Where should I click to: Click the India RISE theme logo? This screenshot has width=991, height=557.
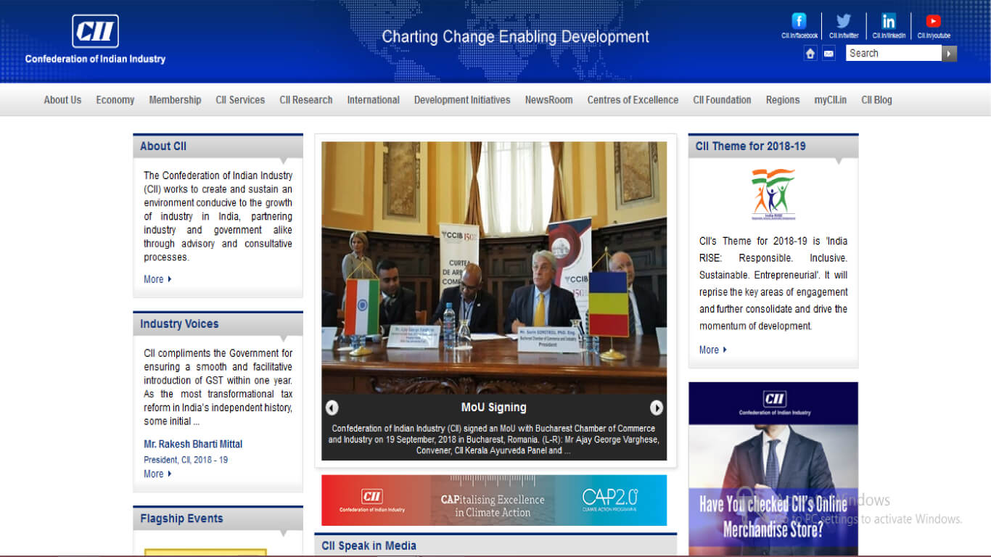[x=773, y=194]
